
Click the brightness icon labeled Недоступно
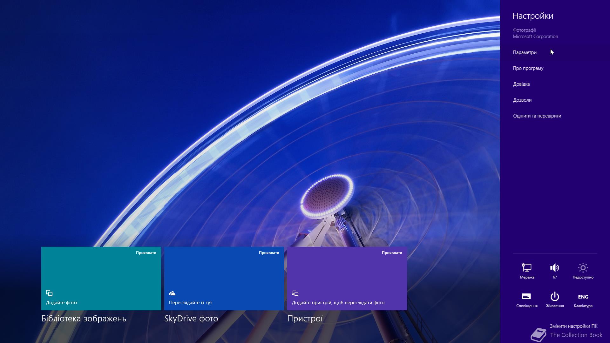[583, 271]
